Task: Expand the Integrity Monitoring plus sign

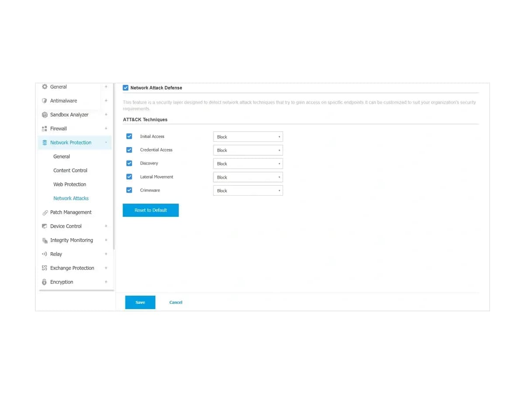Action: click(106, 240)
